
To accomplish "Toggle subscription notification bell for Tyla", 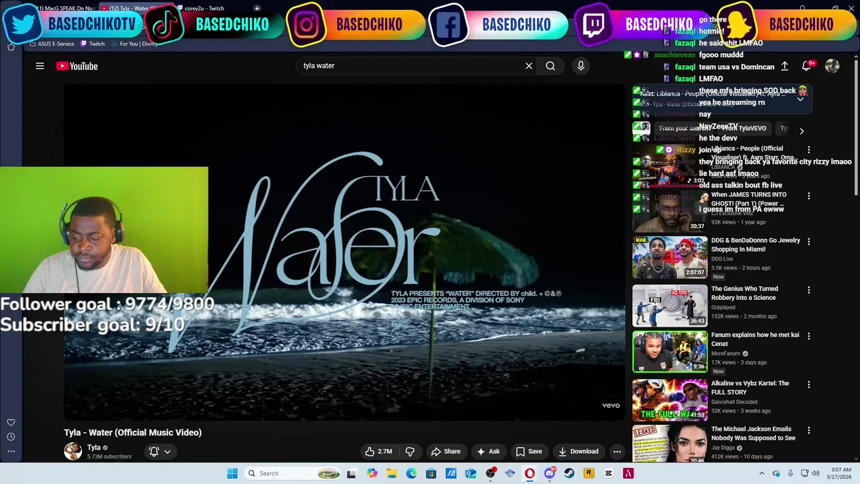I will [154, 452].
